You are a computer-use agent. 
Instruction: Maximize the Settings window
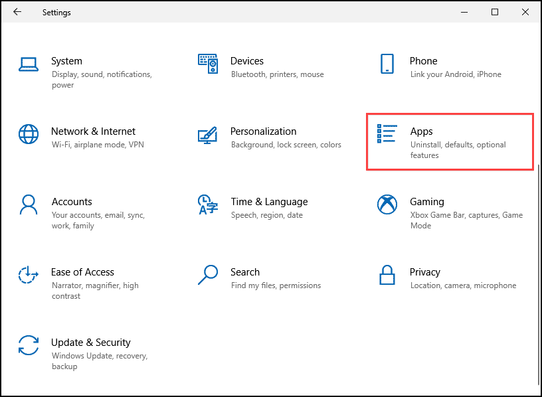pyautogui.click(x=495, y=12)
